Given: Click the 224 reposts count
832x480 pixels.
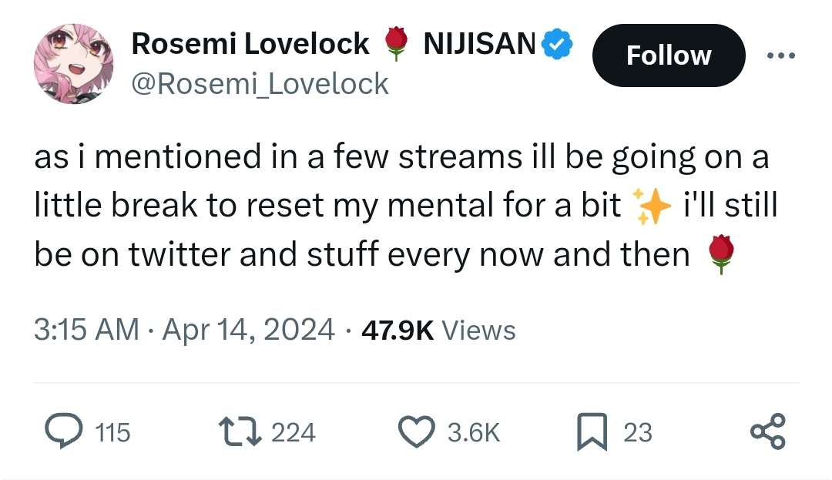Looking at the screenshot, I should click(x=294, y=432).
